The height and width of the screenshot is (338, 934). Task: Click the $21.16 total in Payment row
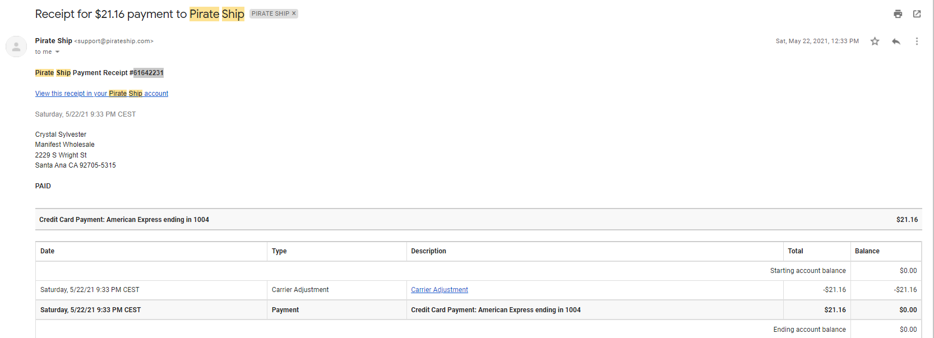835,310
